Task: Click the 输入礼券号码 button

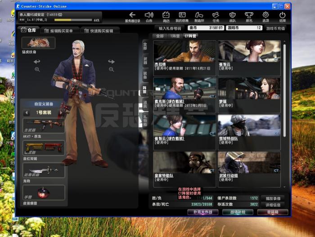Action: tap(170, 28)
